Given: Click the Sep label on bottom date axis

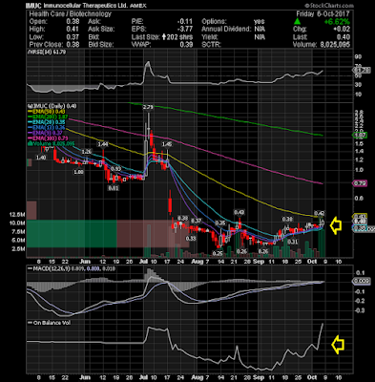Looking at the screenshot, I should tap(259, 376).
